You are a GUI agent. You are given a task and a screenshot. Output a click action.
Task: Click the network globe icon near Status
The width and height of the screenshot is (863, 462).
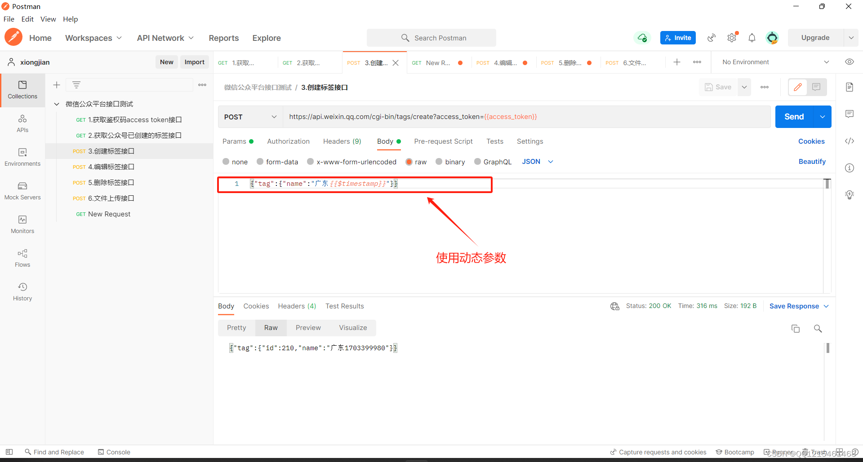tap(615, 306)
